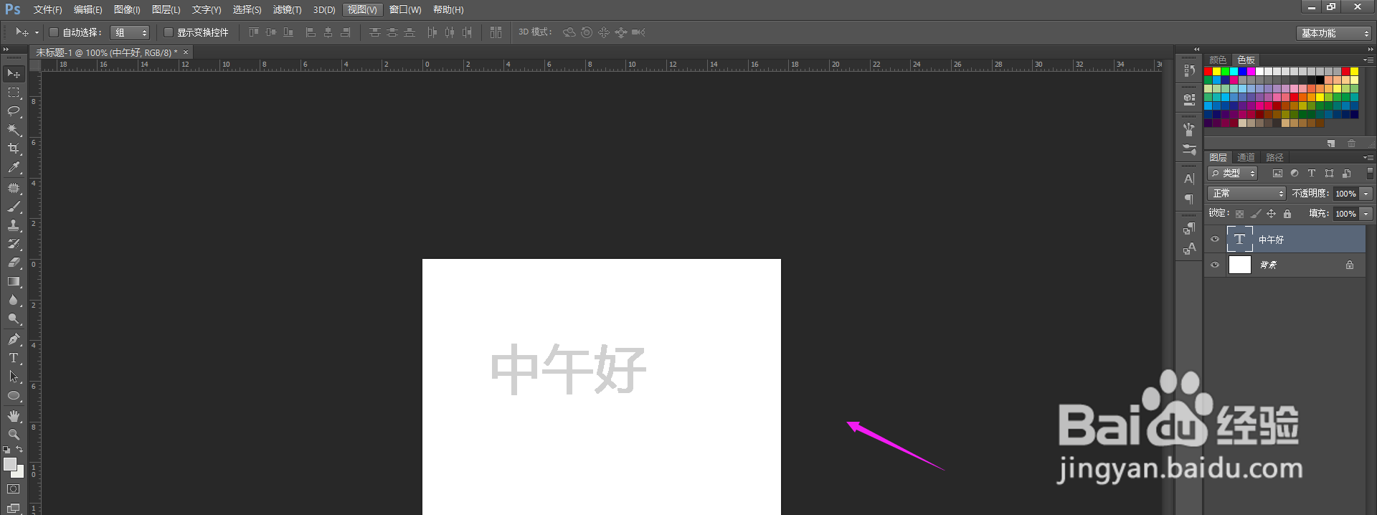1377x515 pixels.
Task: Click the type layer filter icon
Action: click(1312, 174)
